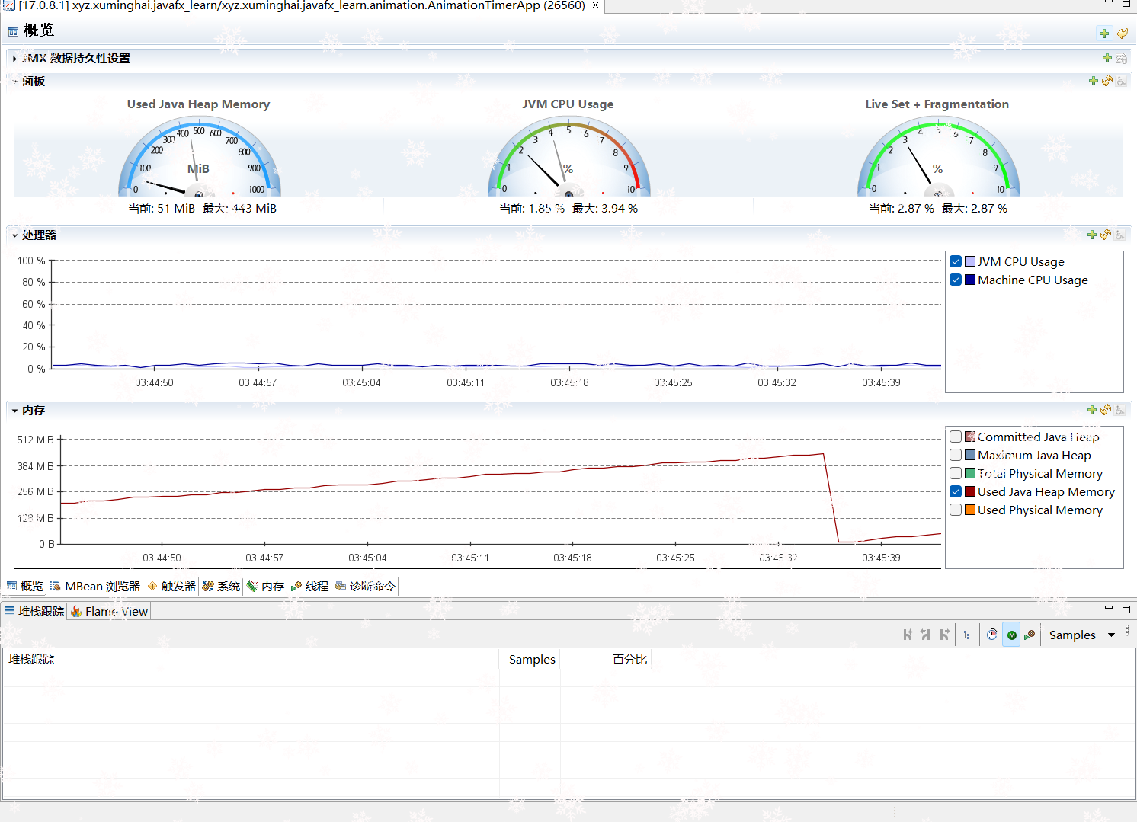Image resolution: width=1137 pixels, height=822 pixels.
Task: Uncheck the JVM CPU Usage checkbox
Action: (x=956, y=261)
